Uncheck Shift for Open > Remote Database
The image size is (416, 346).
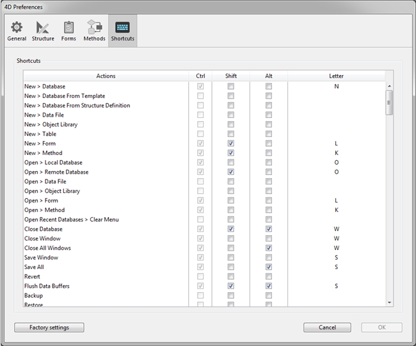click(x=230, y=172)
